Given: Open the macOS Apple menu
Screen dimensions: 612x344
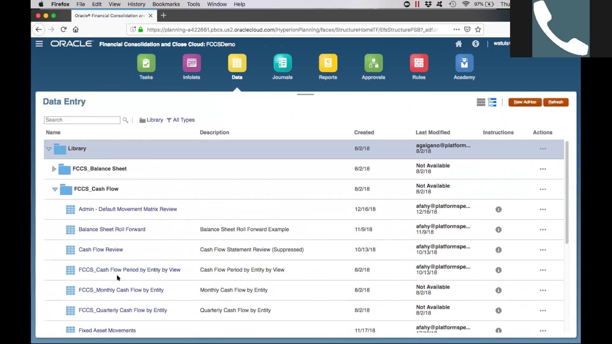Looking at the screenshot, I should (x=41, y=4).
